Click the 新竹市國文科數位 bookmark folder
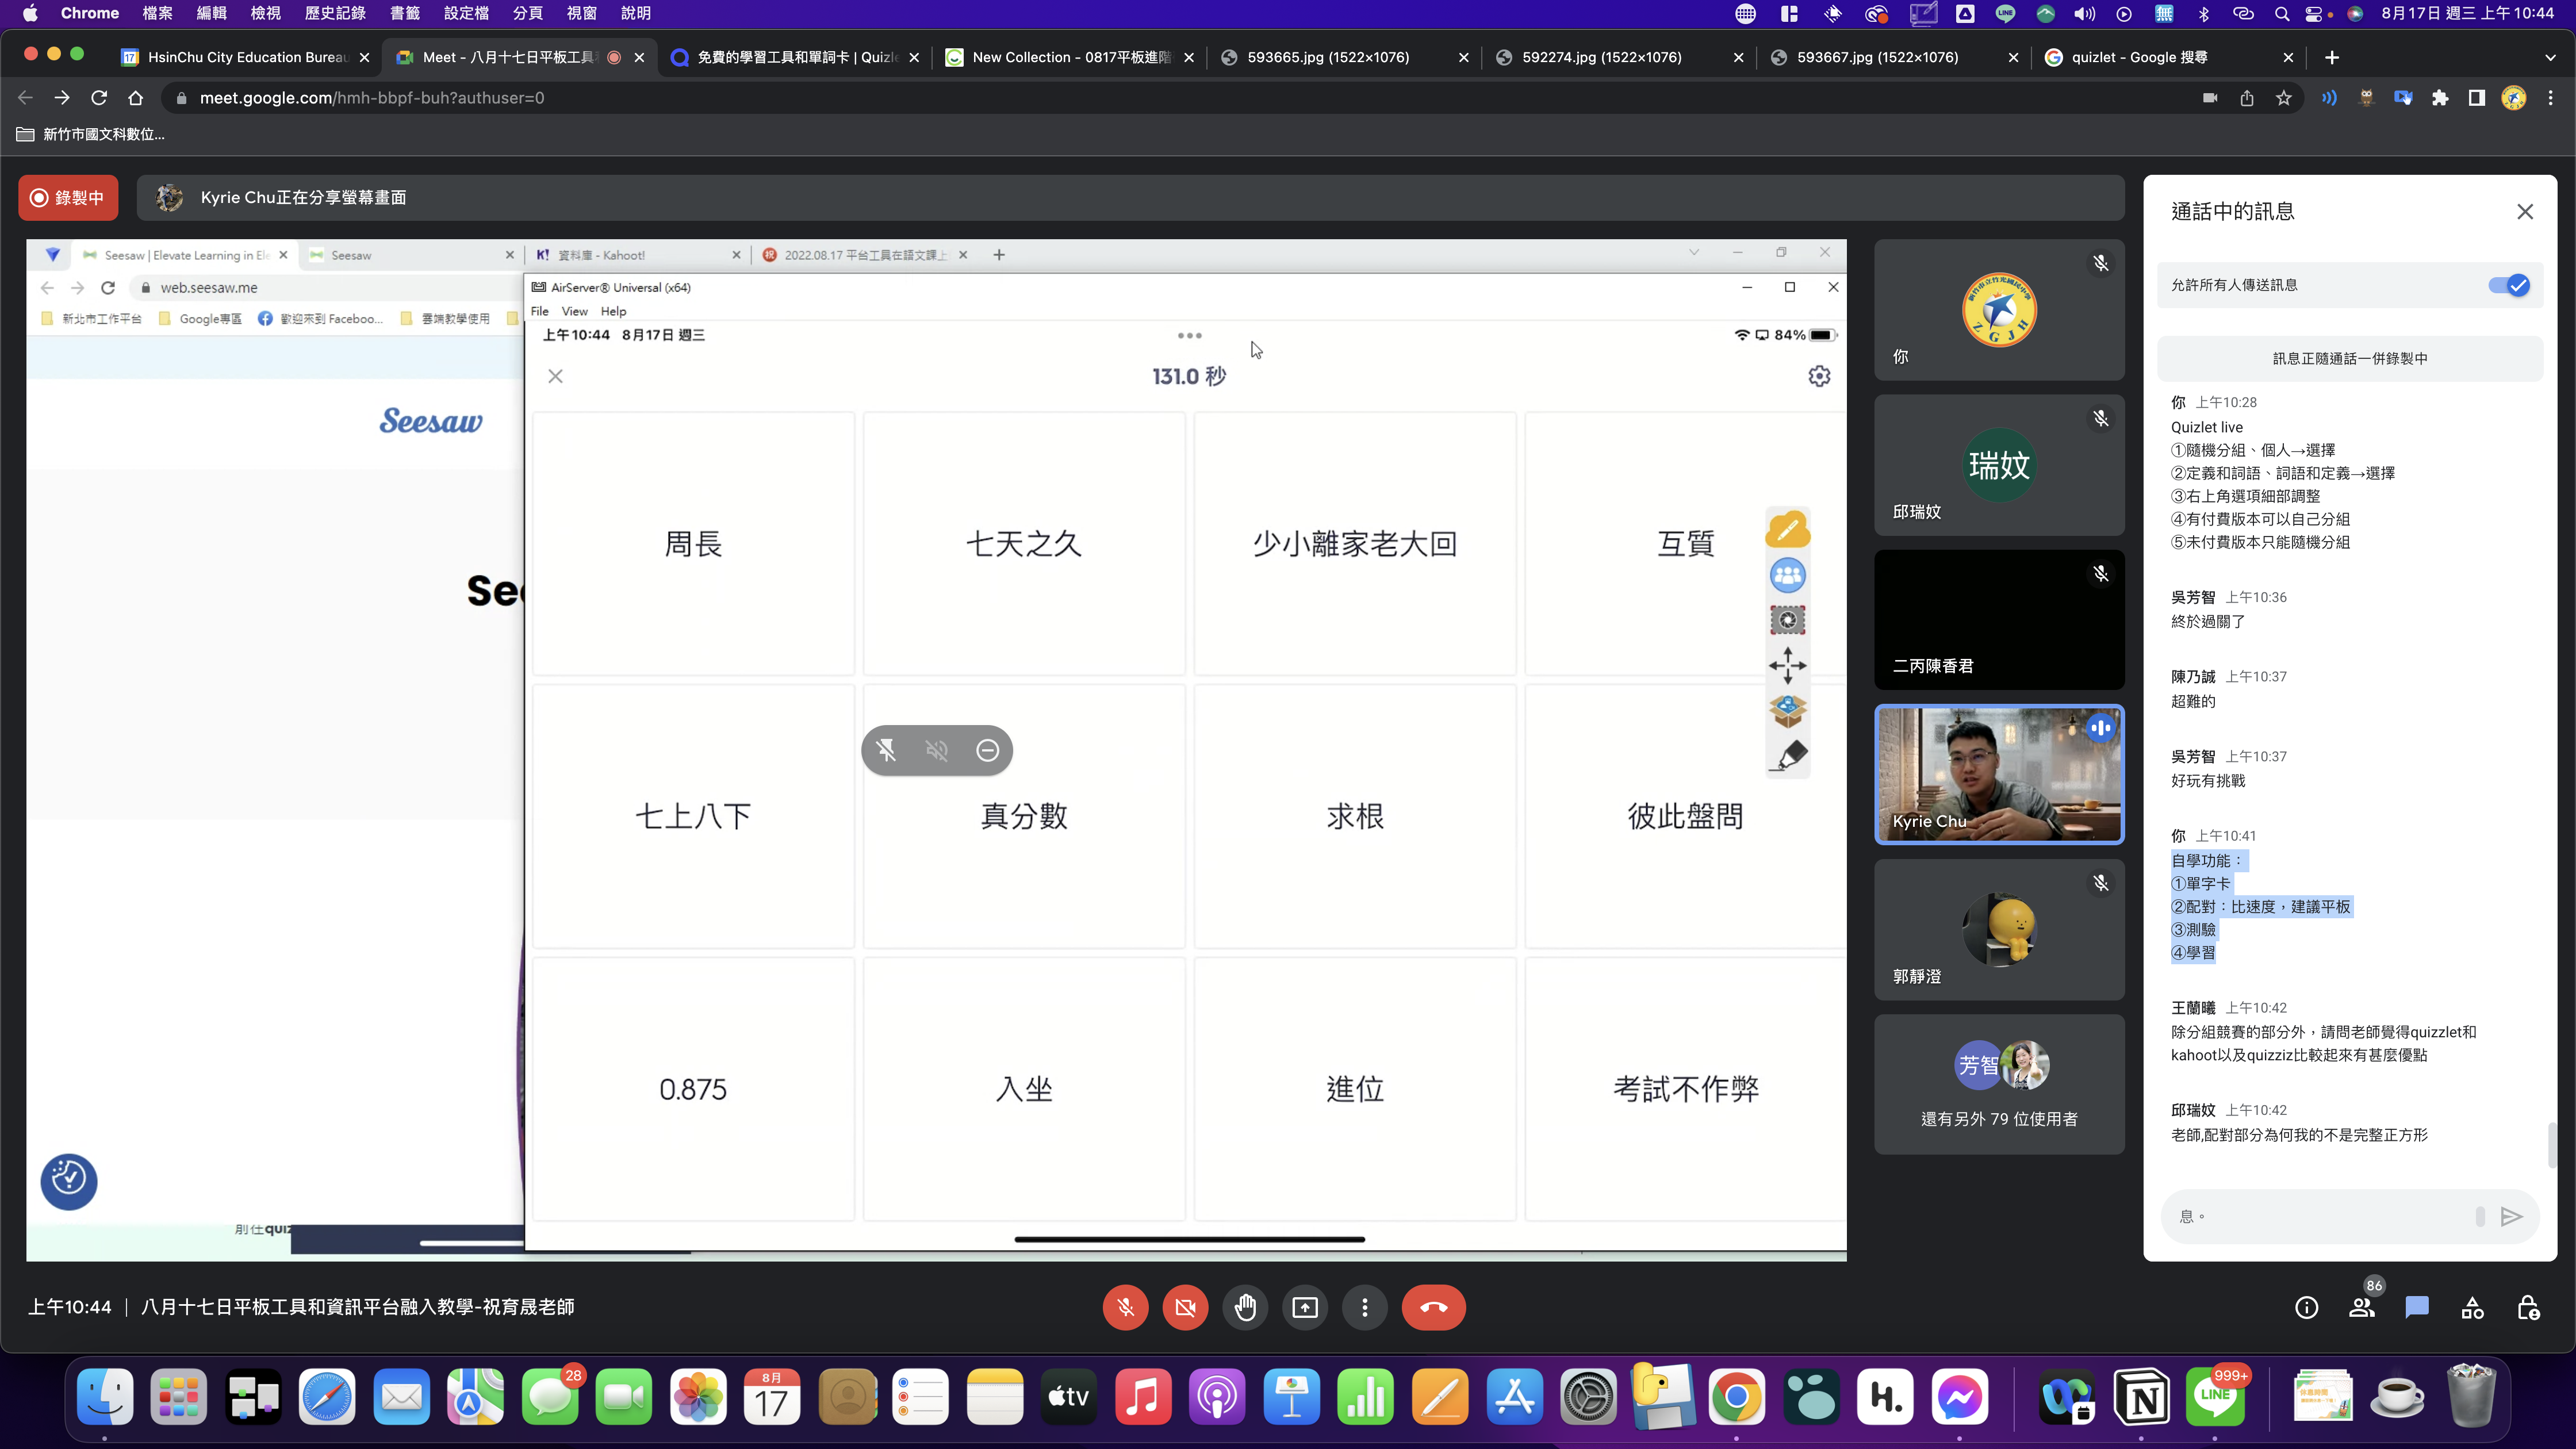Screen dimensions: 2576x1449 [x=91, y=134]
